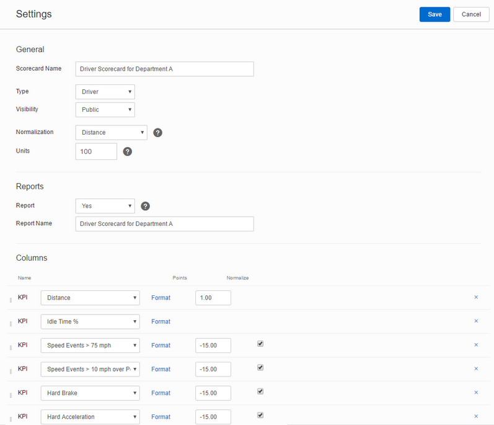494x425 pixels.
Task: Open the Type dropdown showing Driver
Action: click(x=105, y=92)
